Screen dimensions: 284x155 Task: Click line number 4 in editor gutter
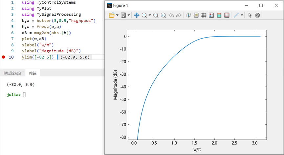pyautogui.click(x=12, y=20)
